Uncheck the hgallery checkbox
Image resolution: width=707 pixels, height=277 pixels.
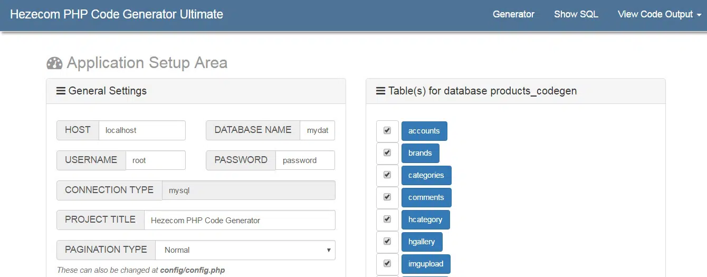coord(387,241)
